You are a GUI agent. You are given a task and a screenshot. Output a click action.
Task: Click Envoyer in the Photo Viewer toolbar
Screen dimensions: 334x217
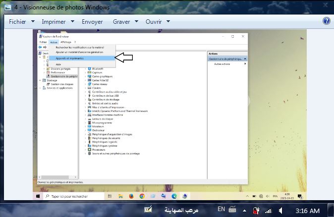click(x=92, y=22)
